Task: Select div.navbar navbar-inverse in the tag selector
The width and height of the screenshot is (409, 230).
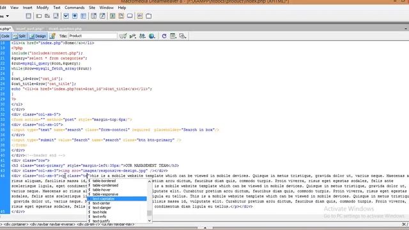Action: [x=52, y=224]
